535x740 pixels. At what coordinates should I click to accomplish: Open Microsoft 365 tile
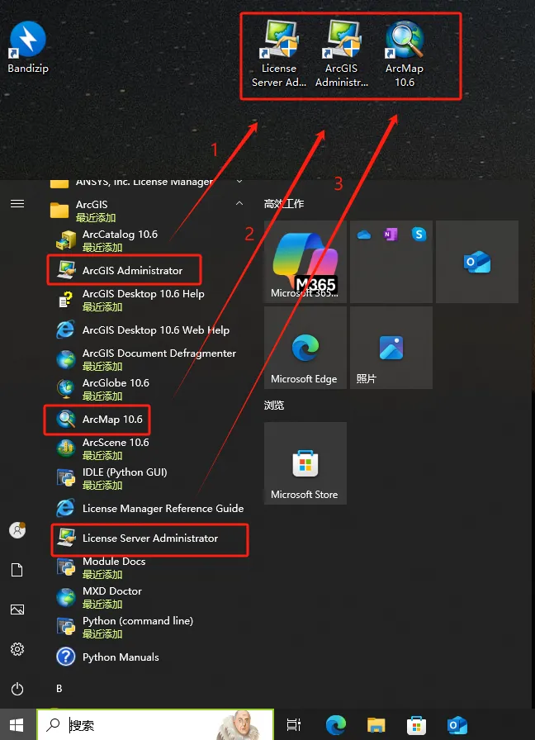[305, 262]
